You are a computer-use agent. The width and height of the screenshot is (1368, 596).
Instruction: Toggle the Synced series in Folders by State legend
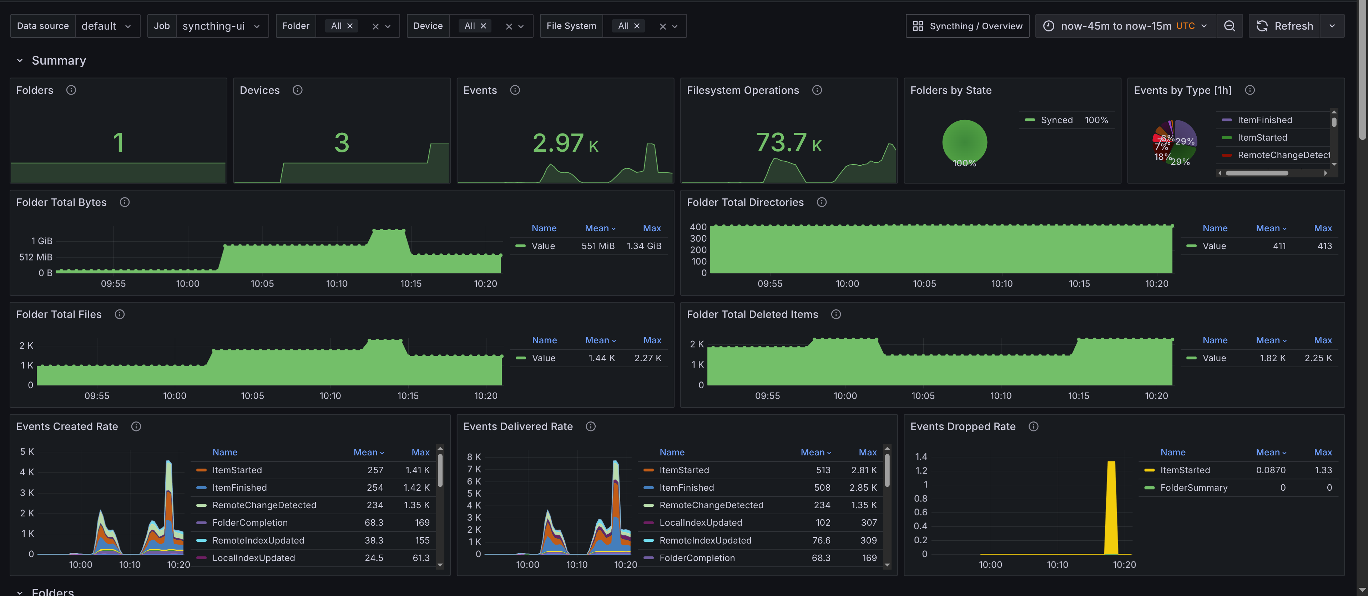point(1056,120)
